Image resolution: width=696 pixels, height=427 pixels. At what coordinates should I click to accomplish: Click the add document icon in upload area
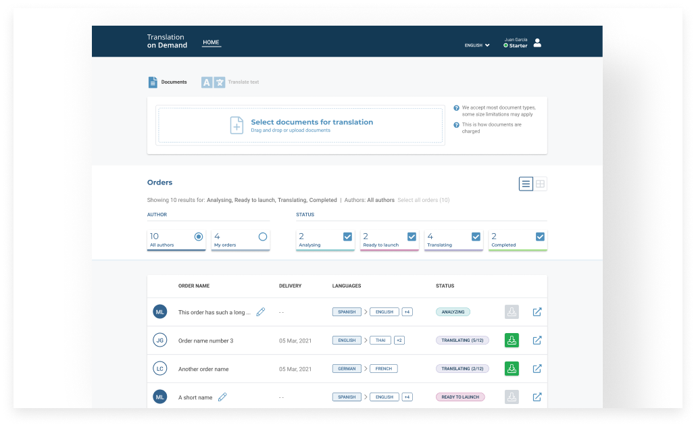(237, 125)
